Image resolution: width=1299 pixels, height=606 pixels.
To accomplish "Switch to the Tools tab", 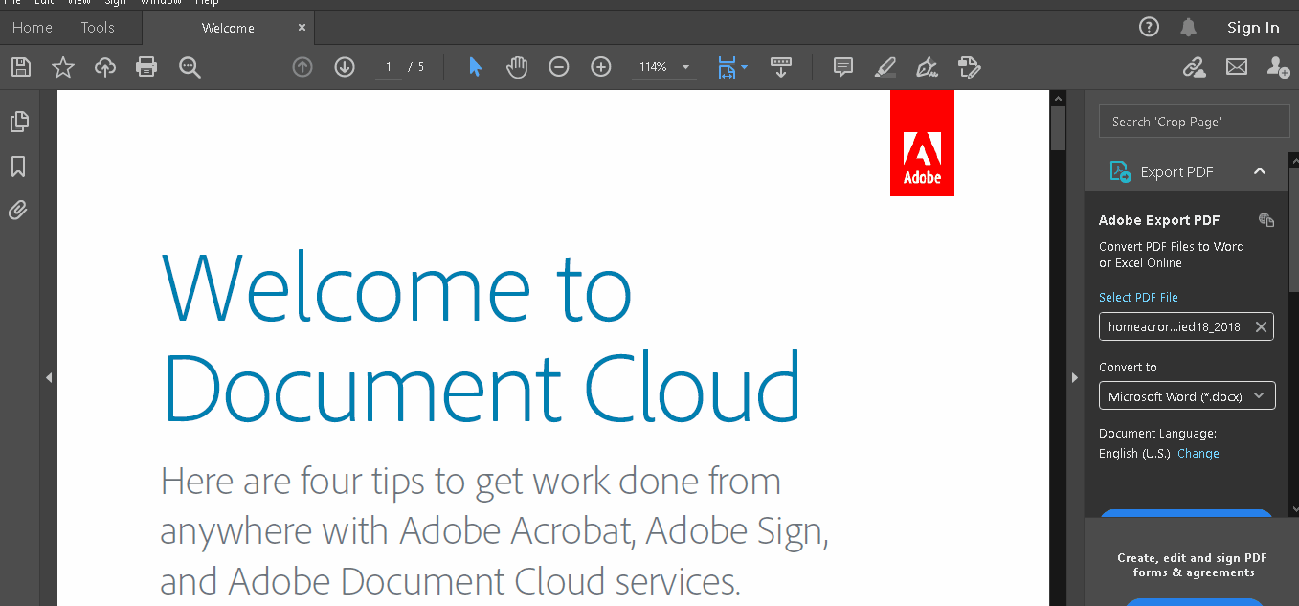I will tap(98, 28).
